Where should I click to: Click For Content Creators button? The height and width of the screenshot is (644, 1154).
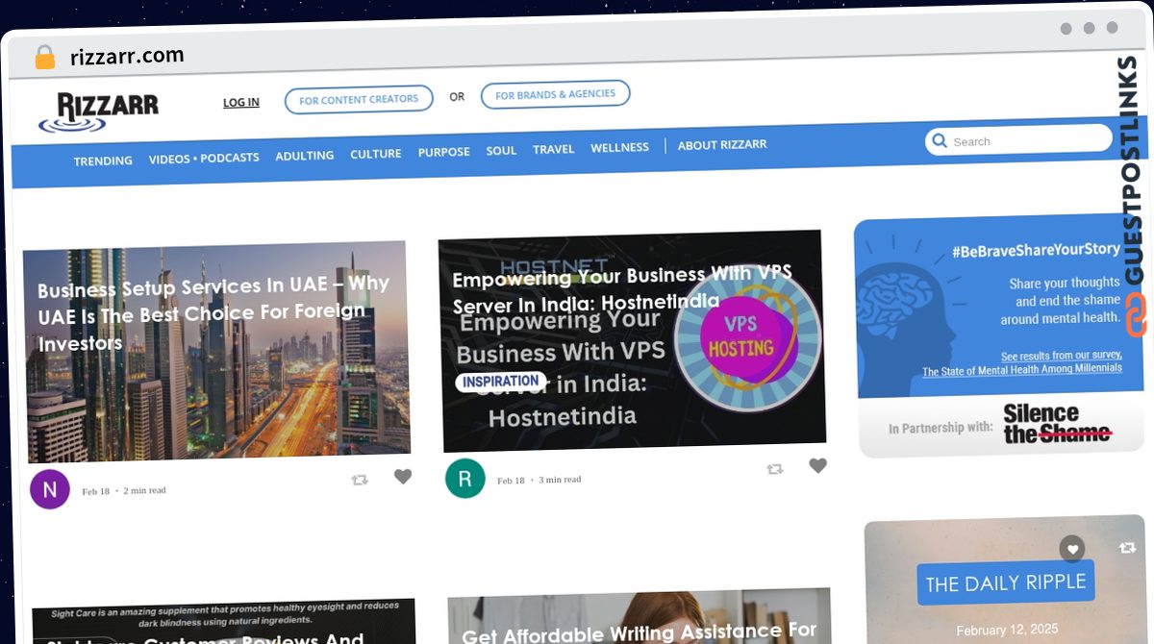coord(359,100)
